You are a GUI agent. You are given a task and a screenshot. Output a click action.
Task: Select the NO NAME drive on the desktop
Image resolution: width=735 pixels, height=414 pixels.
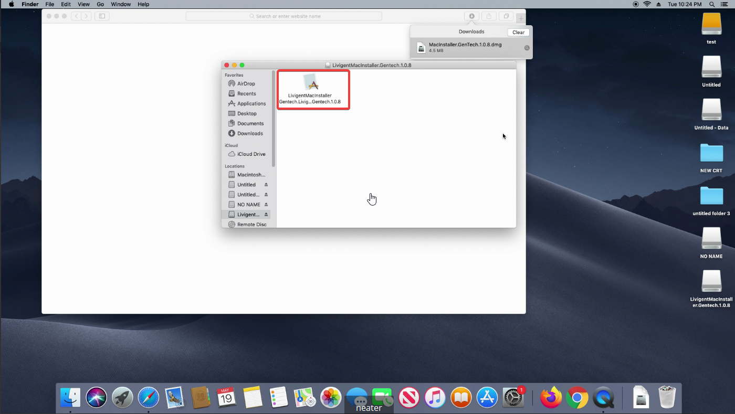pos(711,243)
